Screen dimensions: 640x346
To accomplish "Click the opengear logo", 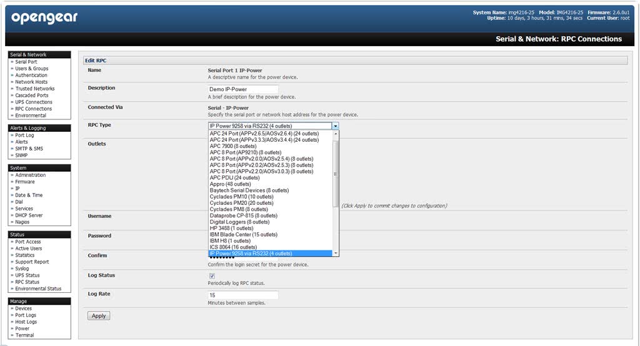I will coord(44,17).
